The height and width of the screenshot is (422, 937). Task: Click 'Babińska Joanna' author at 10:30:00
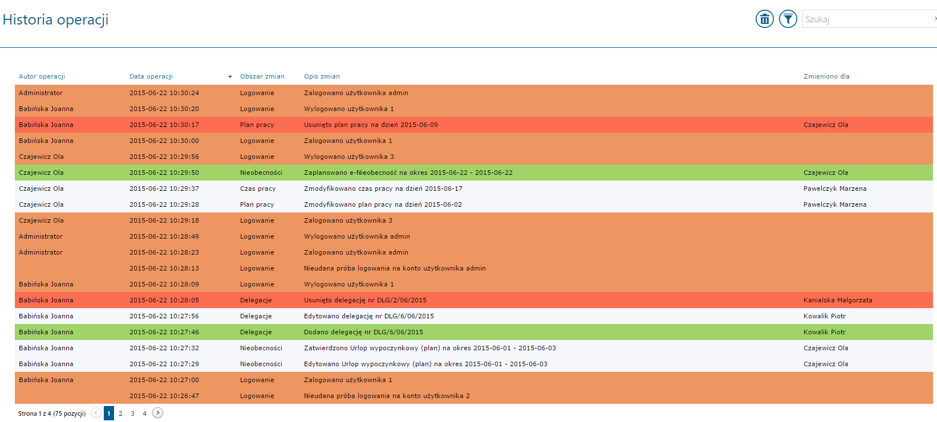click(46, 141)
